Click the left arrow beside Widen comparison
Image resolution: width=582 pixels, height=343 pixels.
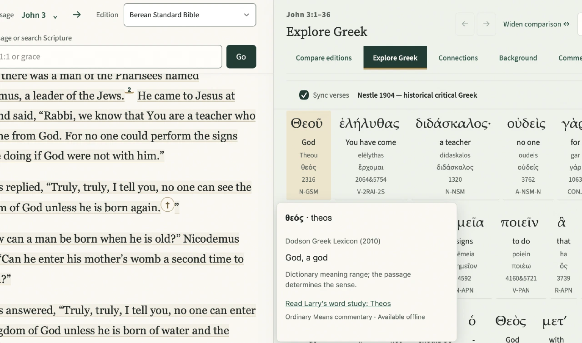click(x=465, y=24)
